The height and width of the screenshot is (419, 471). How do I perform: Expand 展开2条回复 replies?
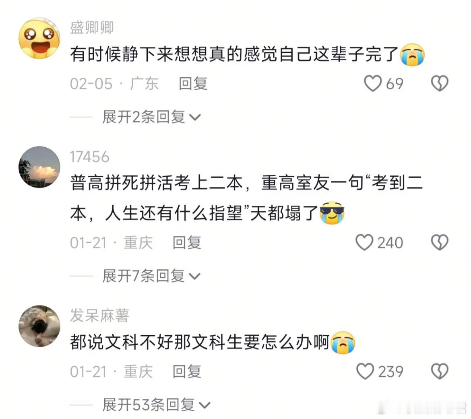pyautogui.click(x=151, y=117)
